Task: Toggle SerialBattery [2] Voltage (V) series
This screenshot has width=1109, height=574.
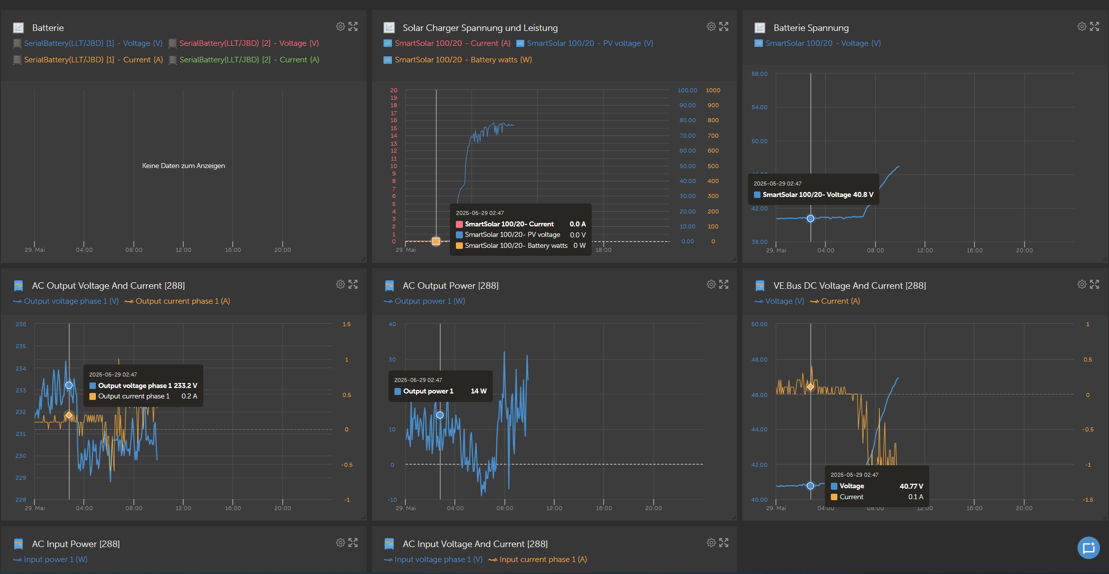Action: coord(244,43)
